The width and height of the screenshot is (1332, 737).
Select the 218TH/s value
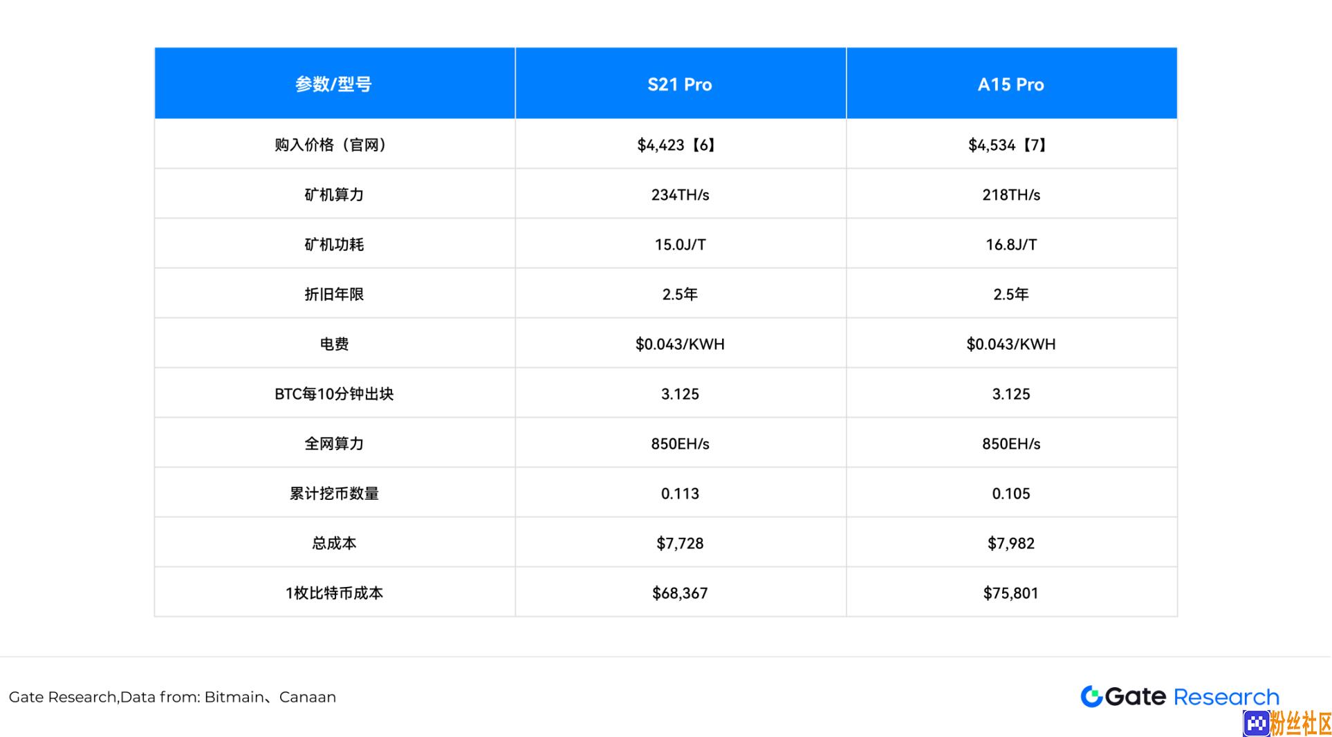pos(1011,194)
